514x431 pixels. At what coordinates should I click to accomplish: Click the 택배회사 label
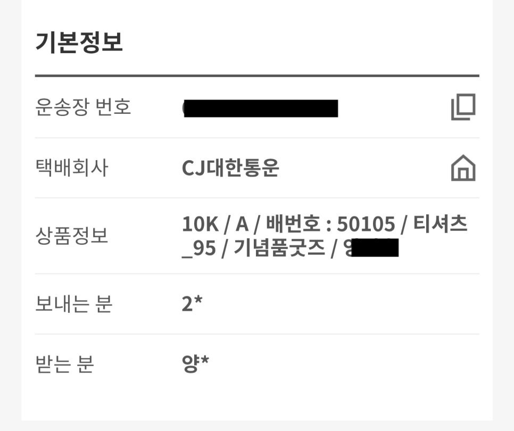pyautogui.click(x=71, y=168)
